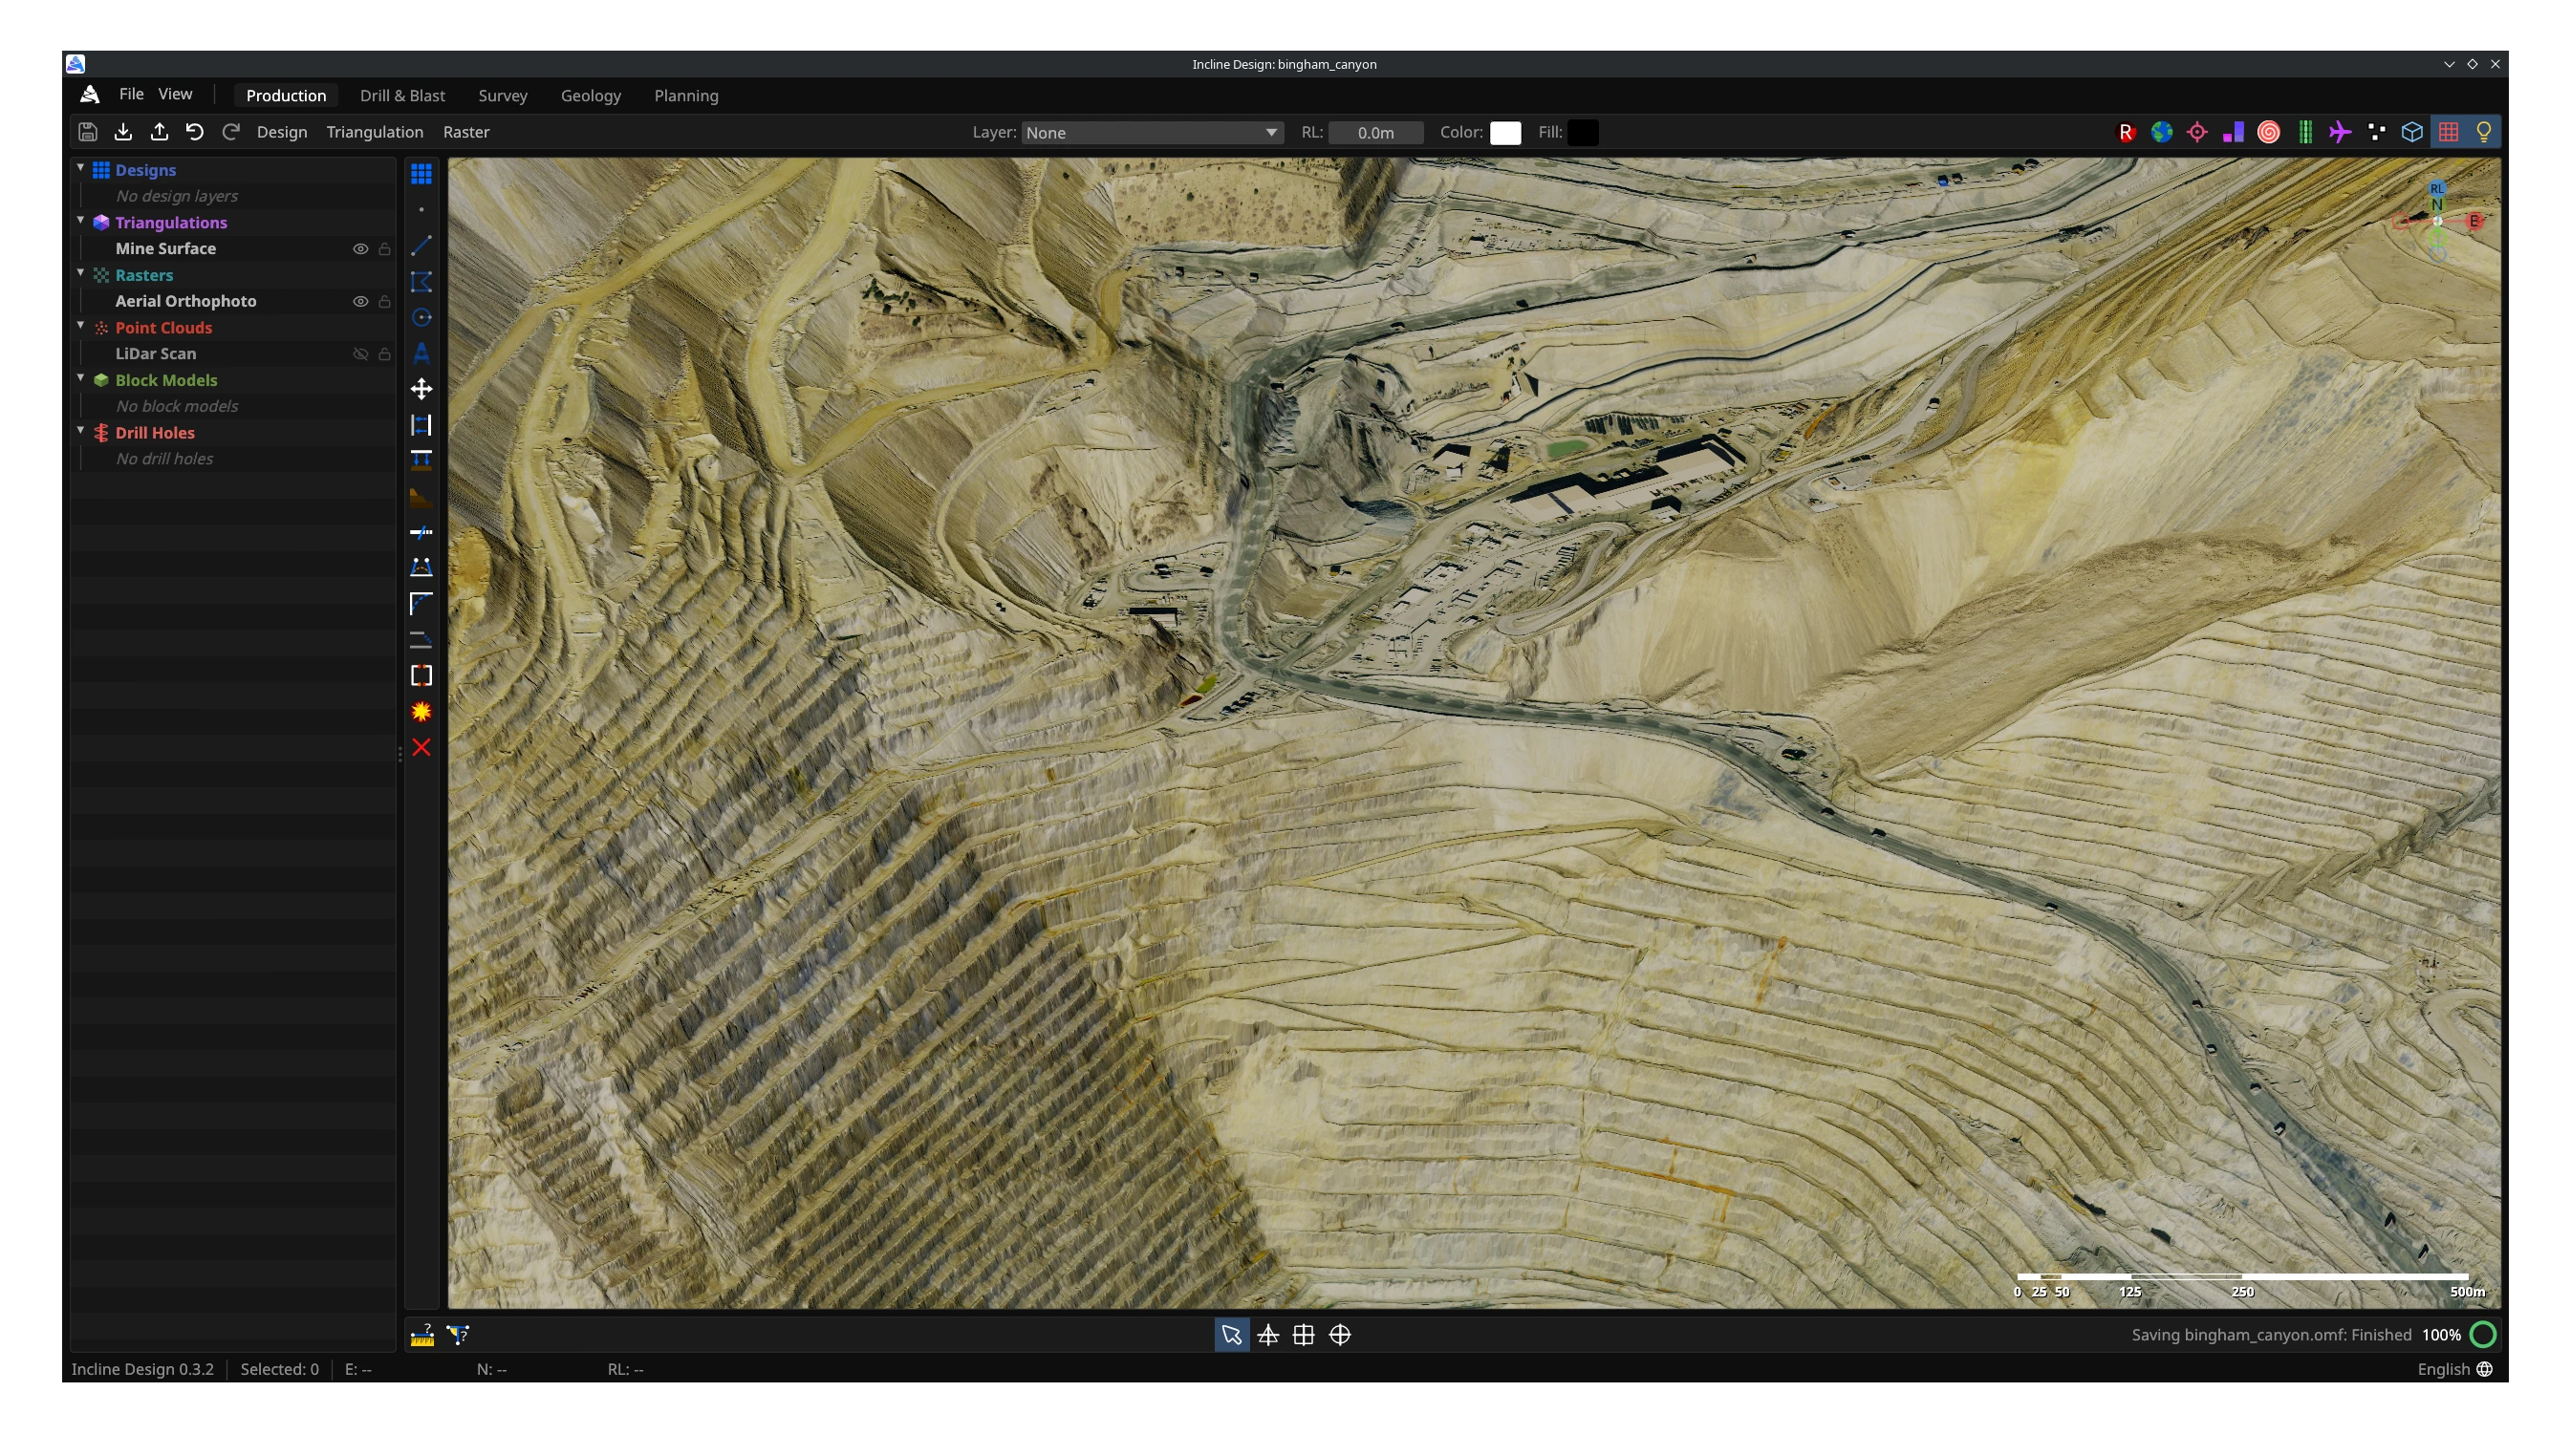The width and height of the screenshot is (2571, 1456).
Task: Switch to the Geology tab
Action: [591, 96]
